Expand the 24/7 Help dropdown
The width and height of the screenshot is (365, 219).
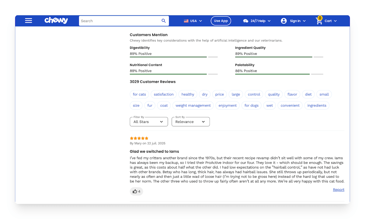pyautogui.click(x=269, y=21)
